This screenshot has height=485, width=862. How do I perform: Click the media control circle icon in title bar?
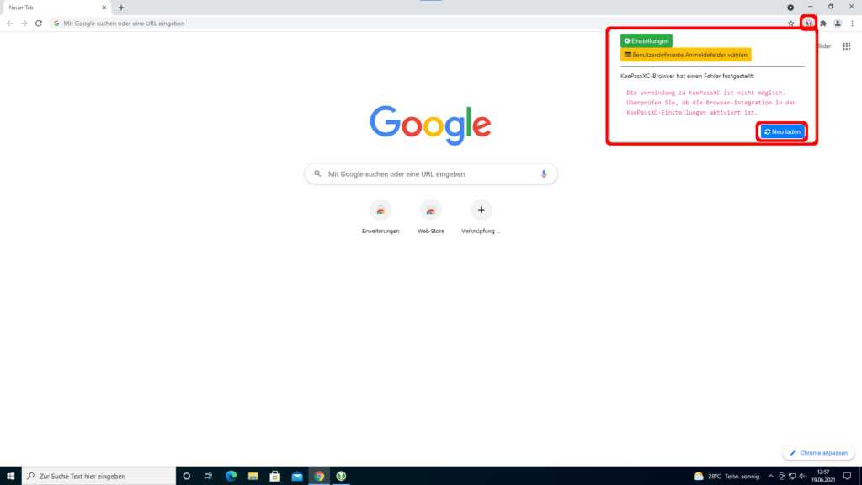click(790, 8)
